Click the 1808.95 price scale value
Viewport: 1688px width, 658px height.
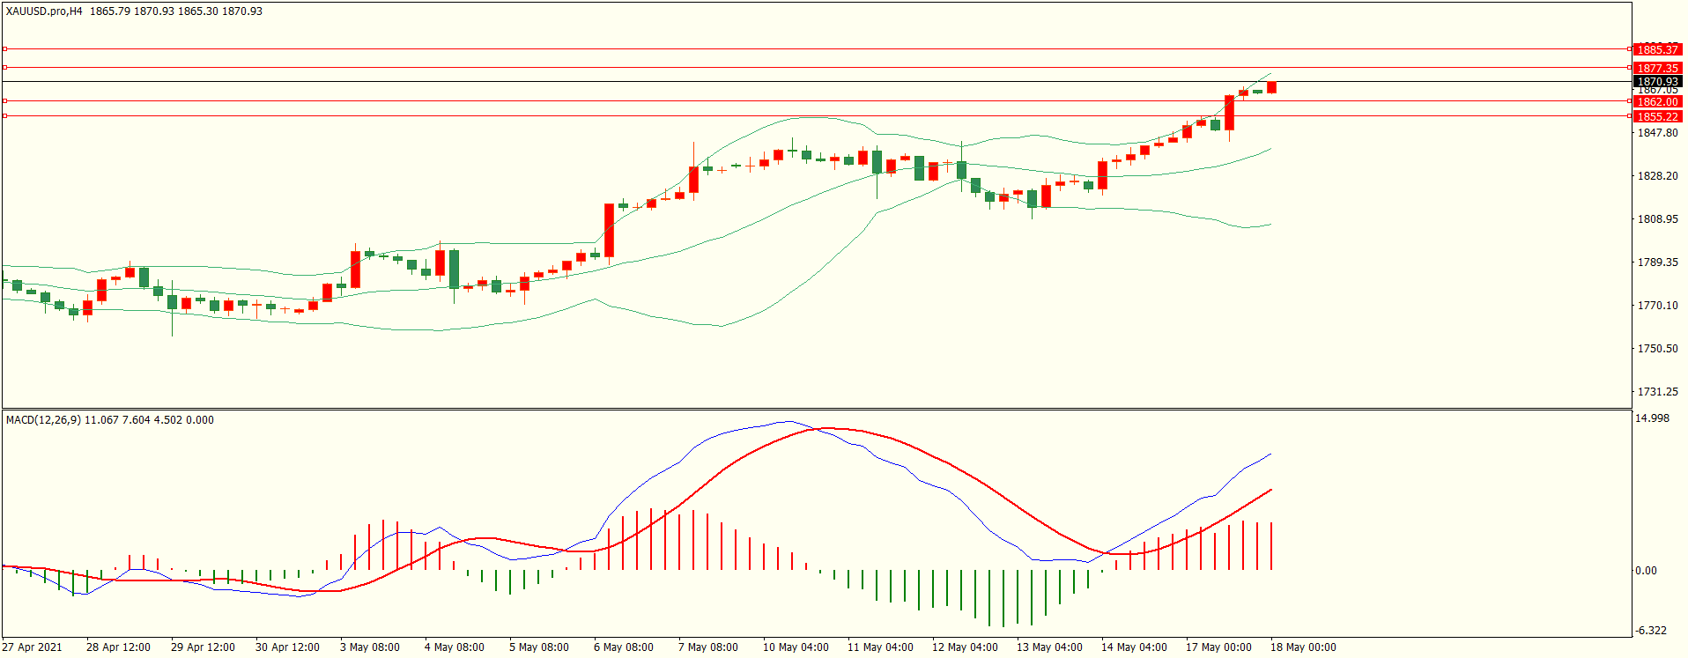(x=1657, y=219)
